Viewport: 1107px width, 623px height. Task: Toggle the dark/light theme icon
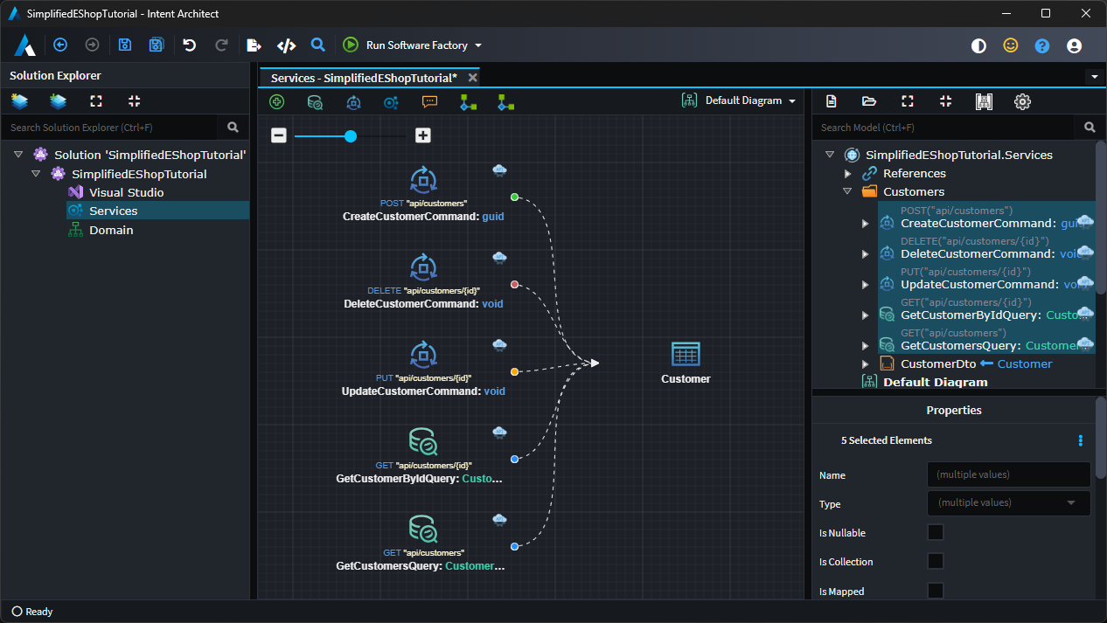(978, 45)
